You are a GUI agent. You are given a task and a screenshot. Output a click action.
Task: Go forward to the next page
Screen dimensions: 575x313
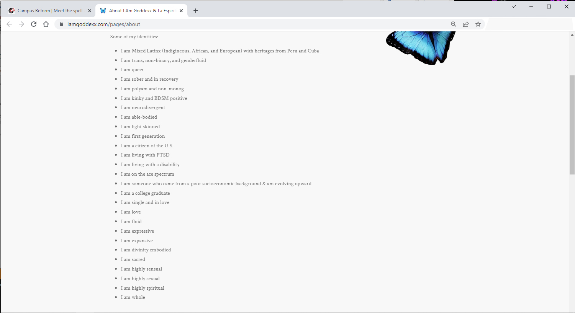pyautogui.click(x=21, y=24)
